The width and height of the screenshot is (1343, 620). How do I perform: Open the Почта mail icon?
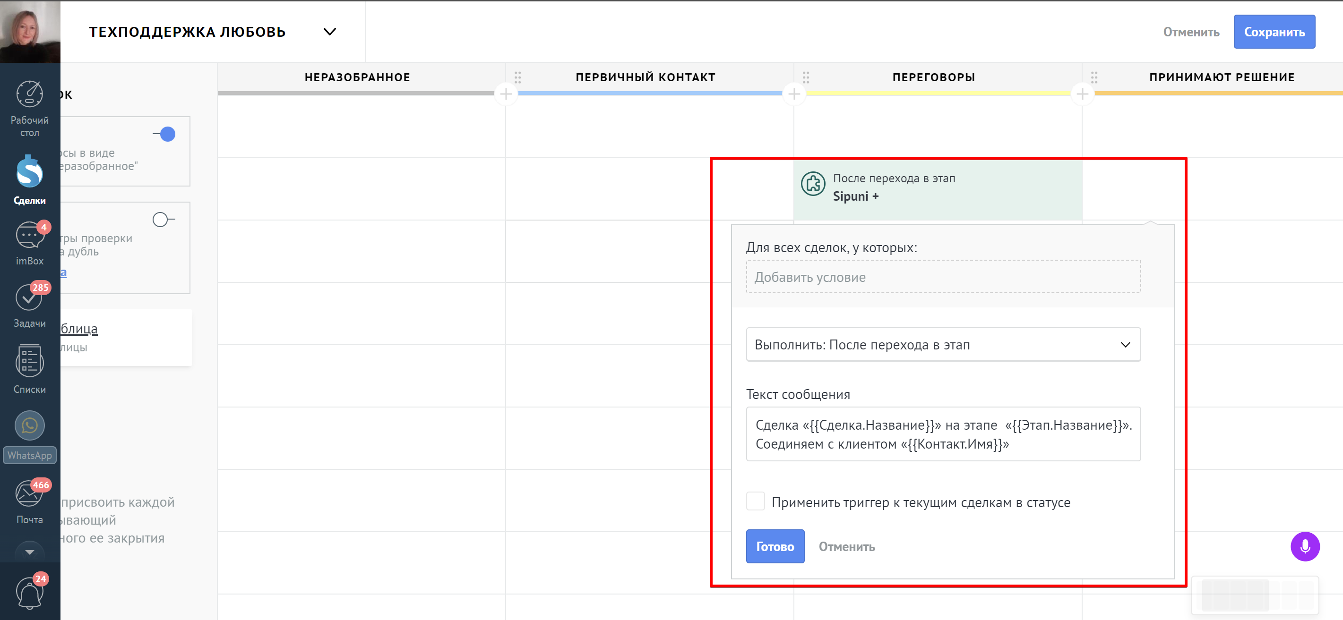(30, 493)
